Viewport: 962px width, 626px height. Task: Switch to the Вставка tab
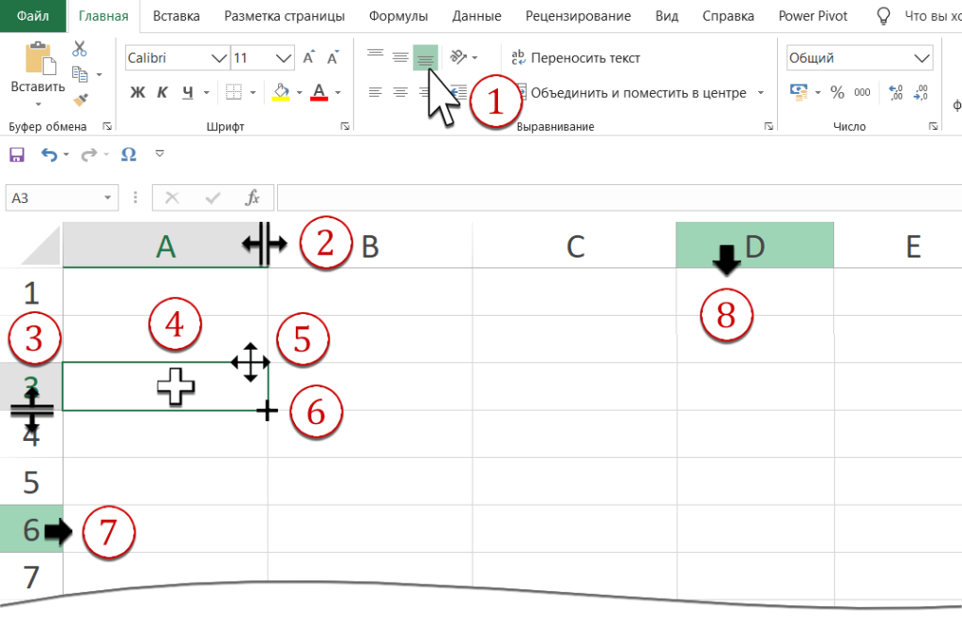176,16
